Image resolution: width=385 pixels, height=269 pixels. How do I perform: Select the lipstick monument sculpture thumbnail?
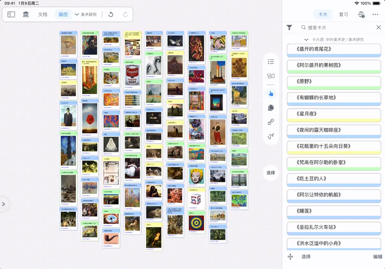218,72
